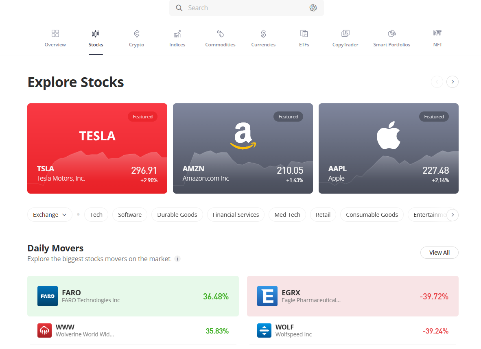
Task: Click the View All button
Action: pyautogui.click(x=439, y=253)
